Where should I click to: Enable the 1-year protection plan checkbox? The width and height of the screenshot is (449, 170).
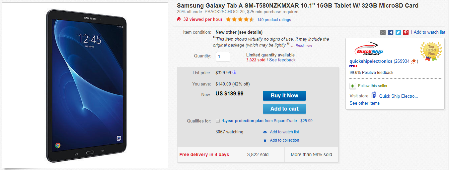click(x=218, y=121)
